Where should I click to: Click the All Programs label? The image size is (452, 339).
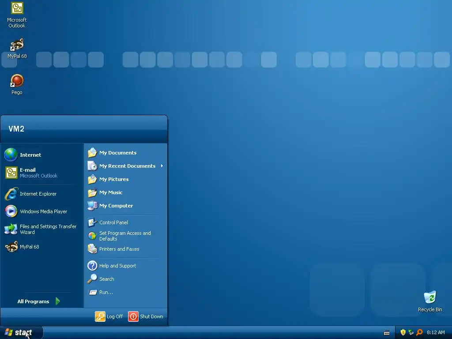(x=33, y=301)
